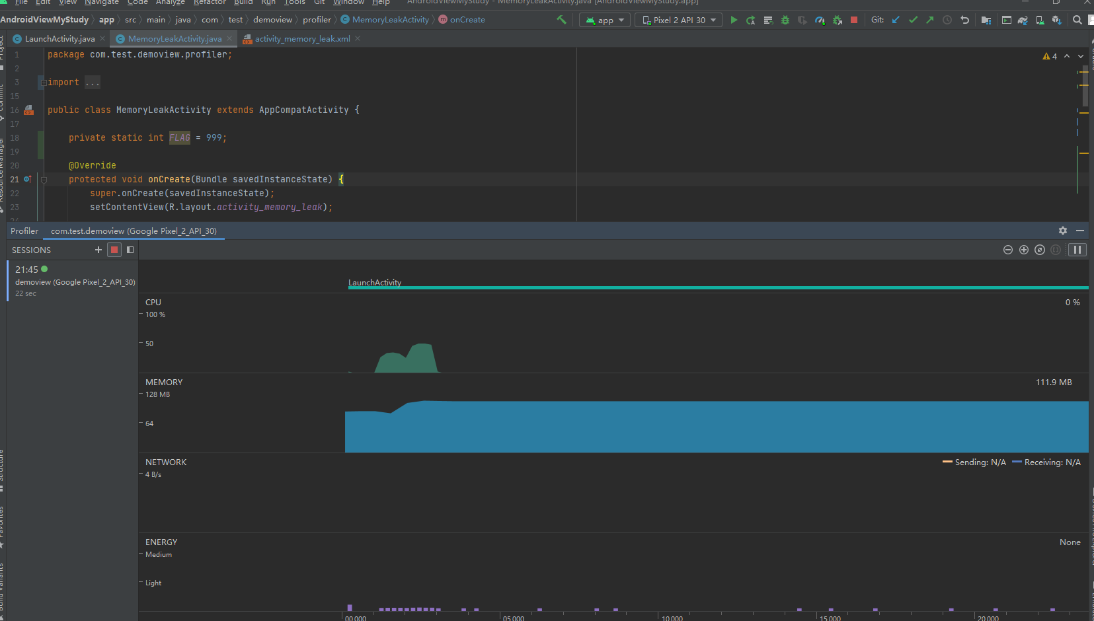Toggle Live updates with the pause button
The width and height of the screenshot is (1094, 621).
(1077, 250)
